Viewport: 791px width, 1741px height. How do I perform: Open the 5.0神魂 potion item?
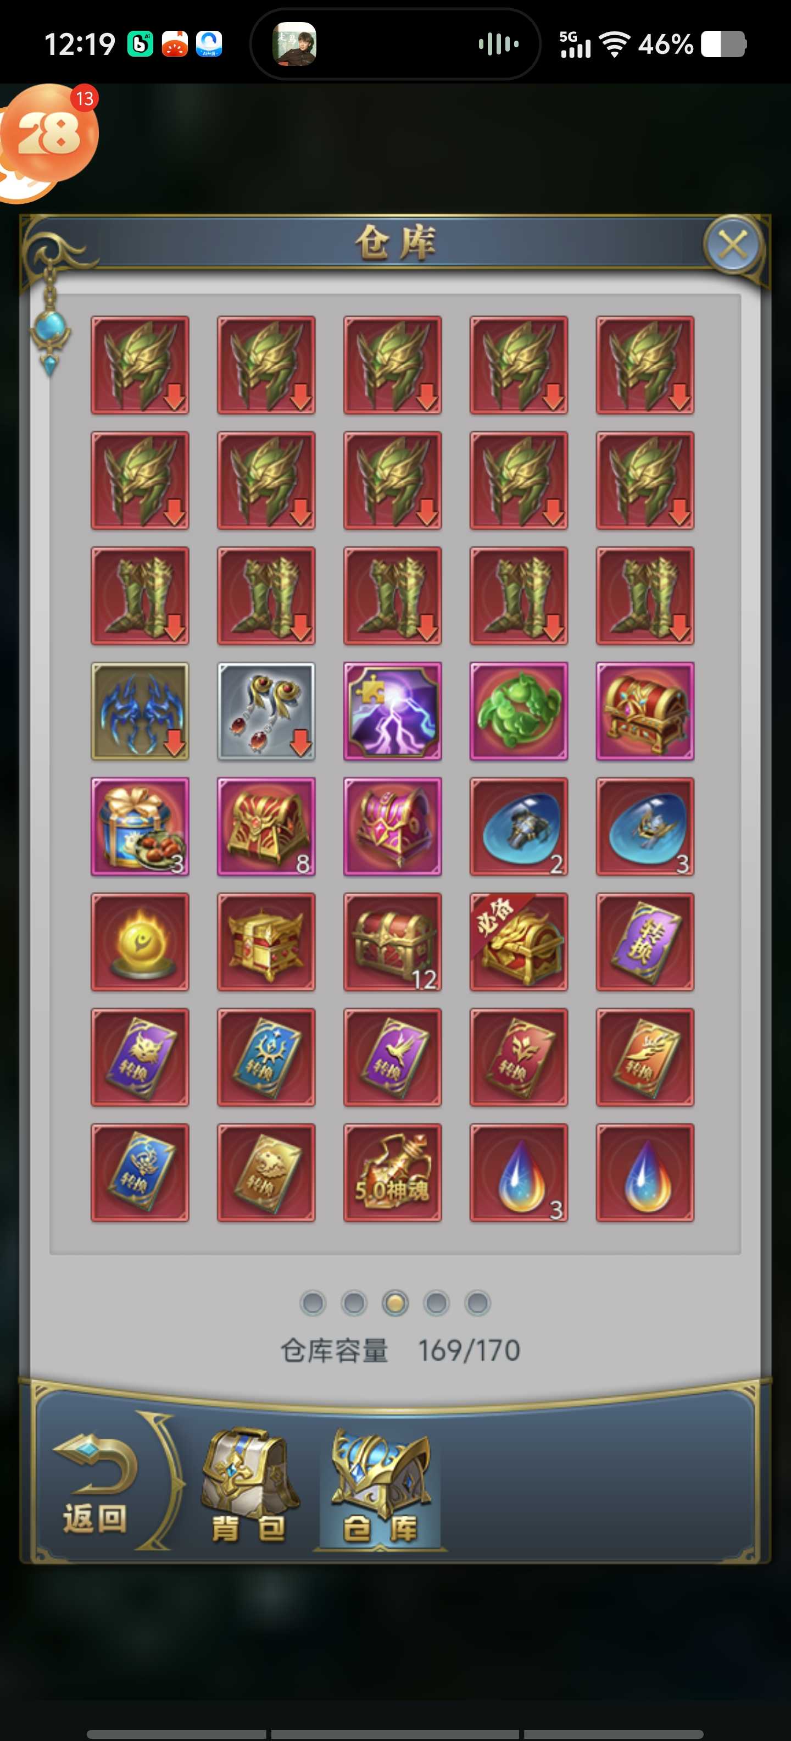(x=392, y=1173)
